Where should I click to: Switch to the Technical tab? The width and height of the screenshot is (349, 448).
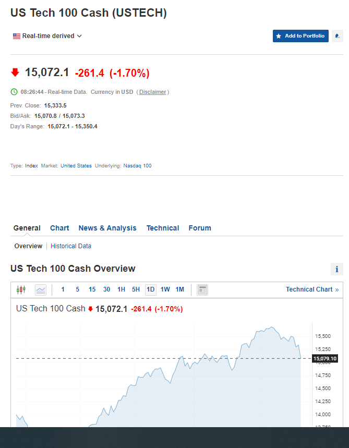point(163,228)
